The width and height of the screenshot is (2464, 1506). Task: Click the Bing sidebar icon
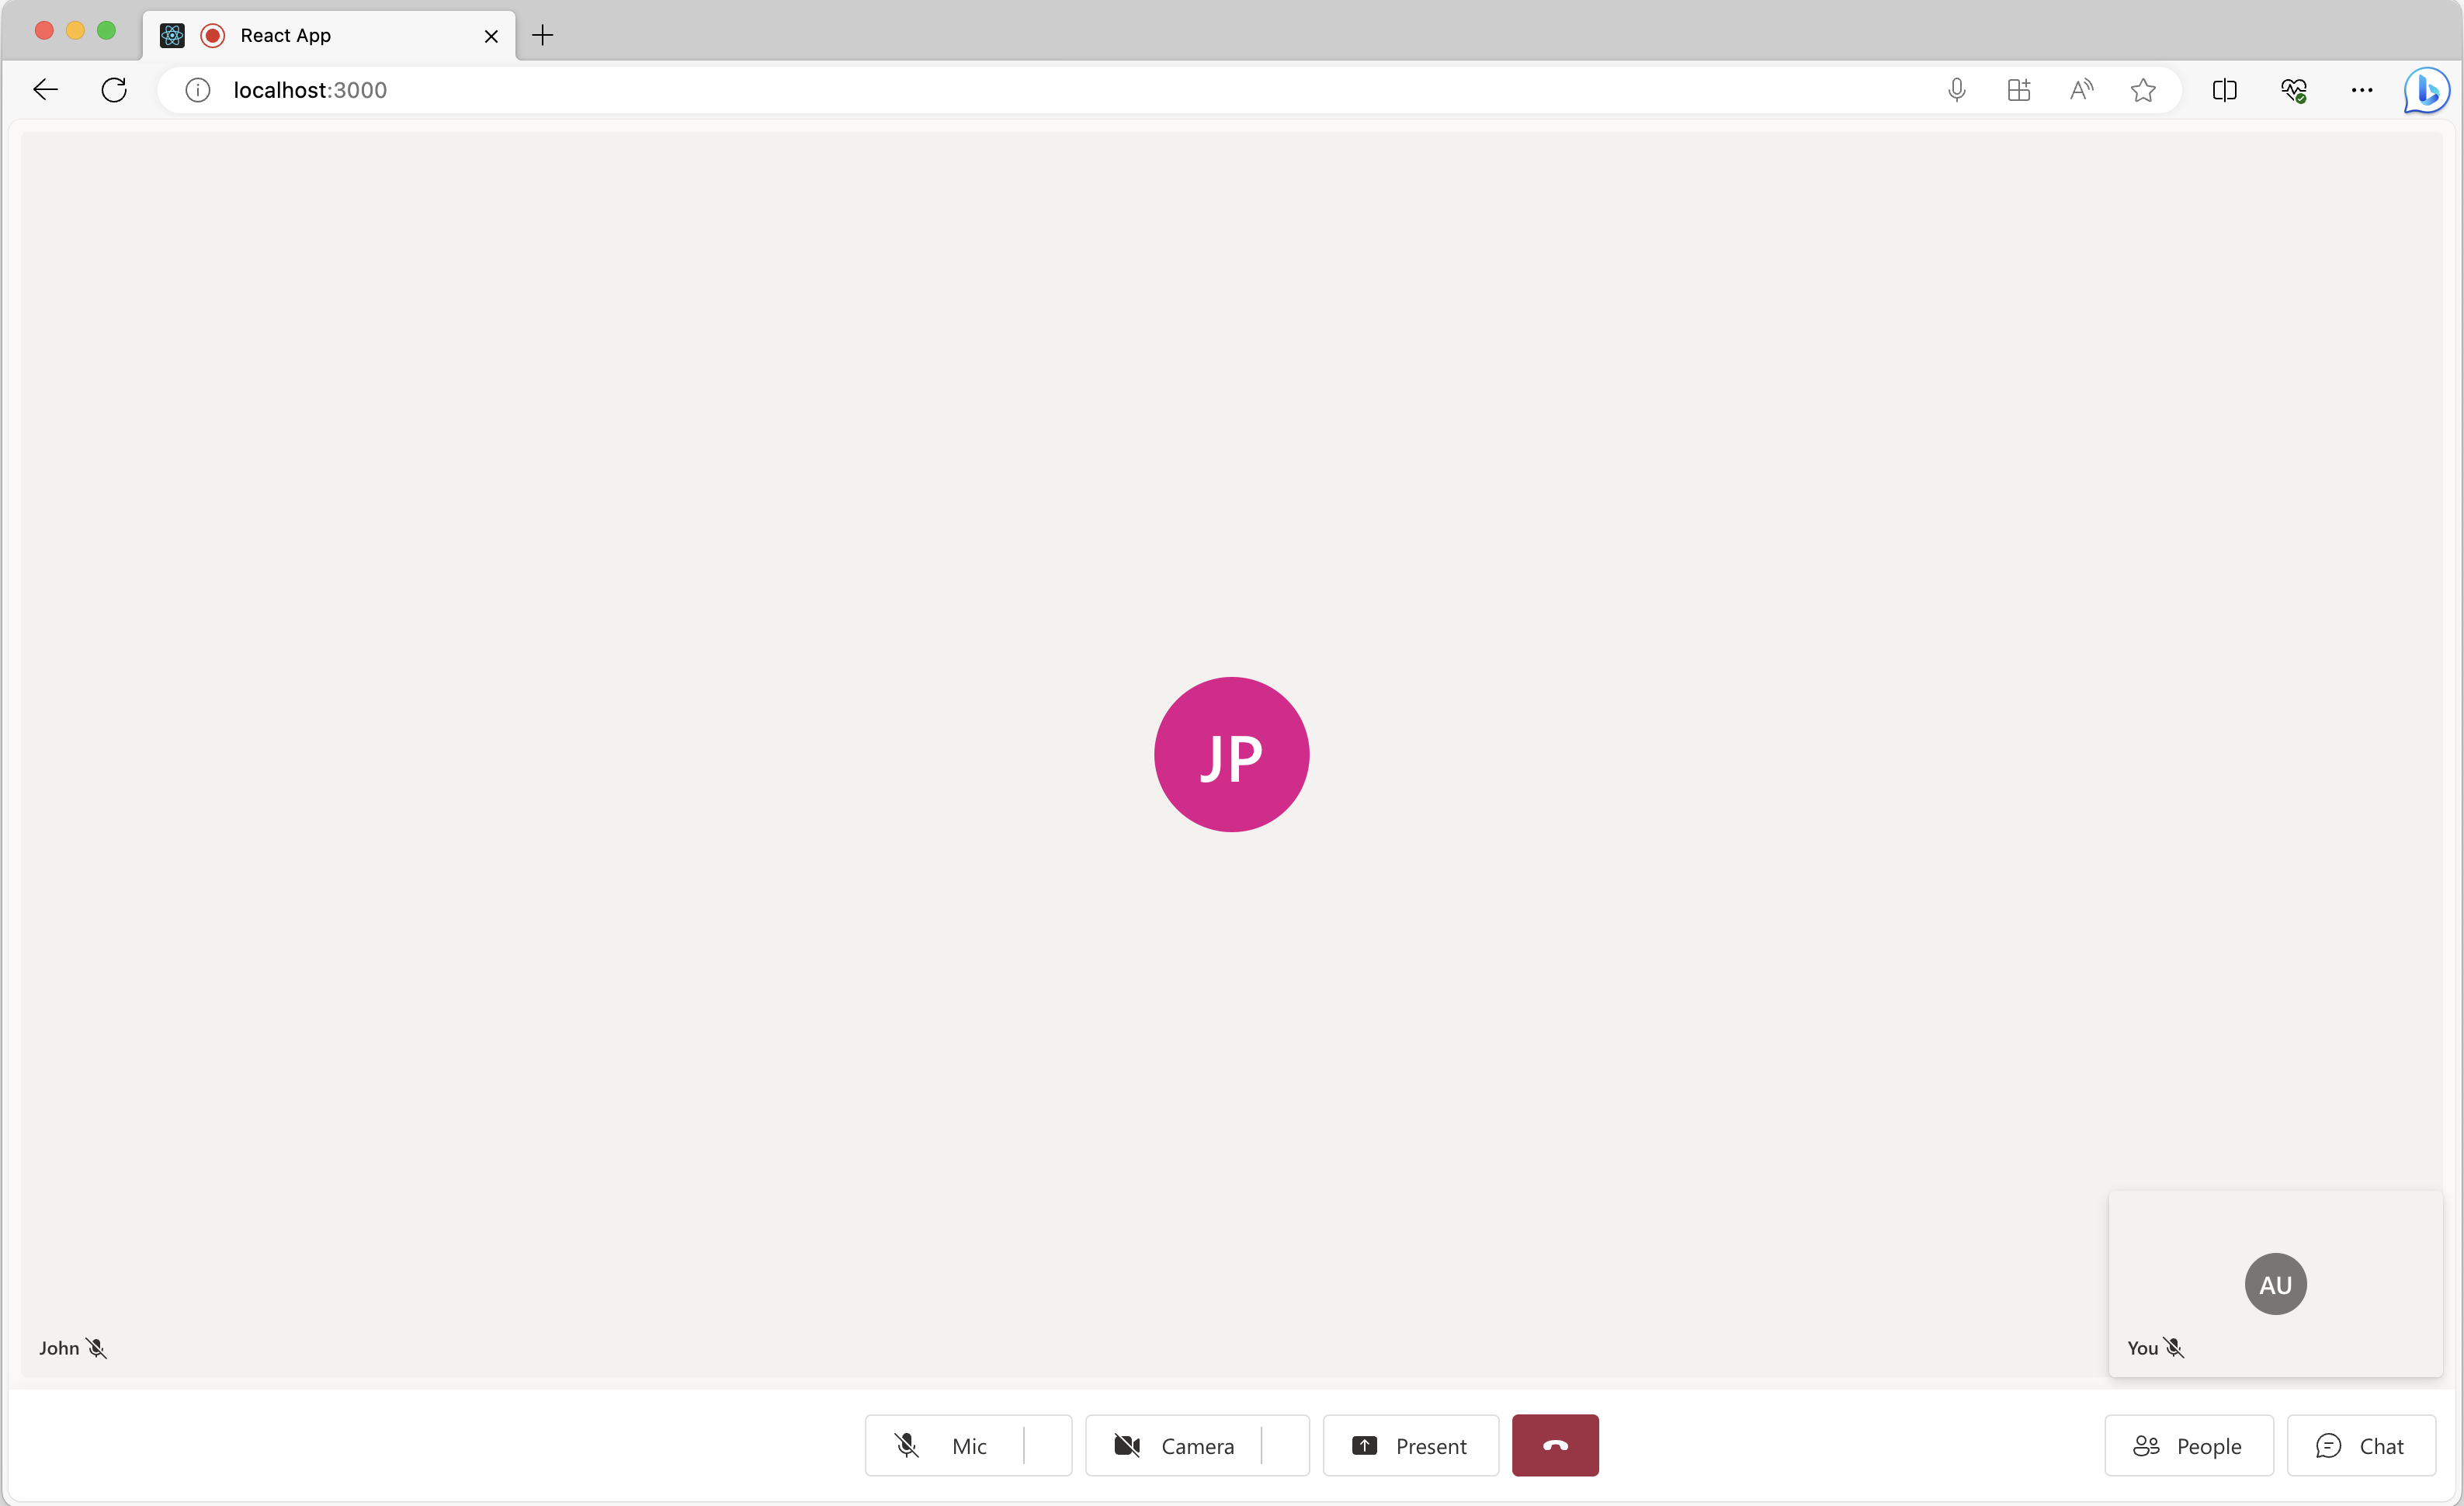click(2429, 90)
